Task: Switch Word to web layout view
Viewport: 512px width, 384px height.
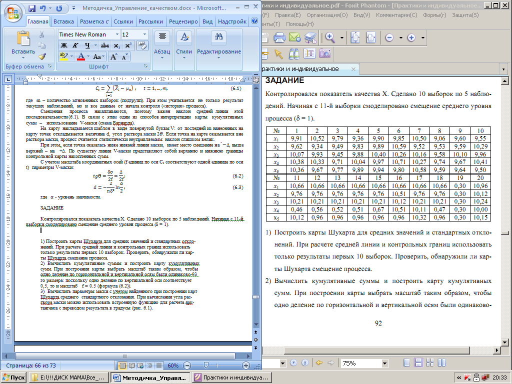Action: click(x=140, y=365)
